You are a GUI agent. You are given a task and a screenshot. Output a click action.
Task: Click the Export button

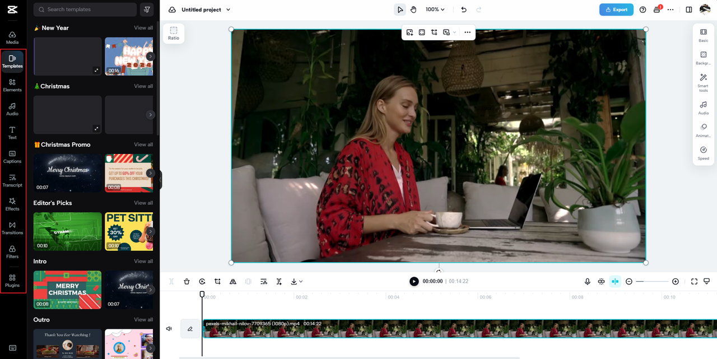616,10
